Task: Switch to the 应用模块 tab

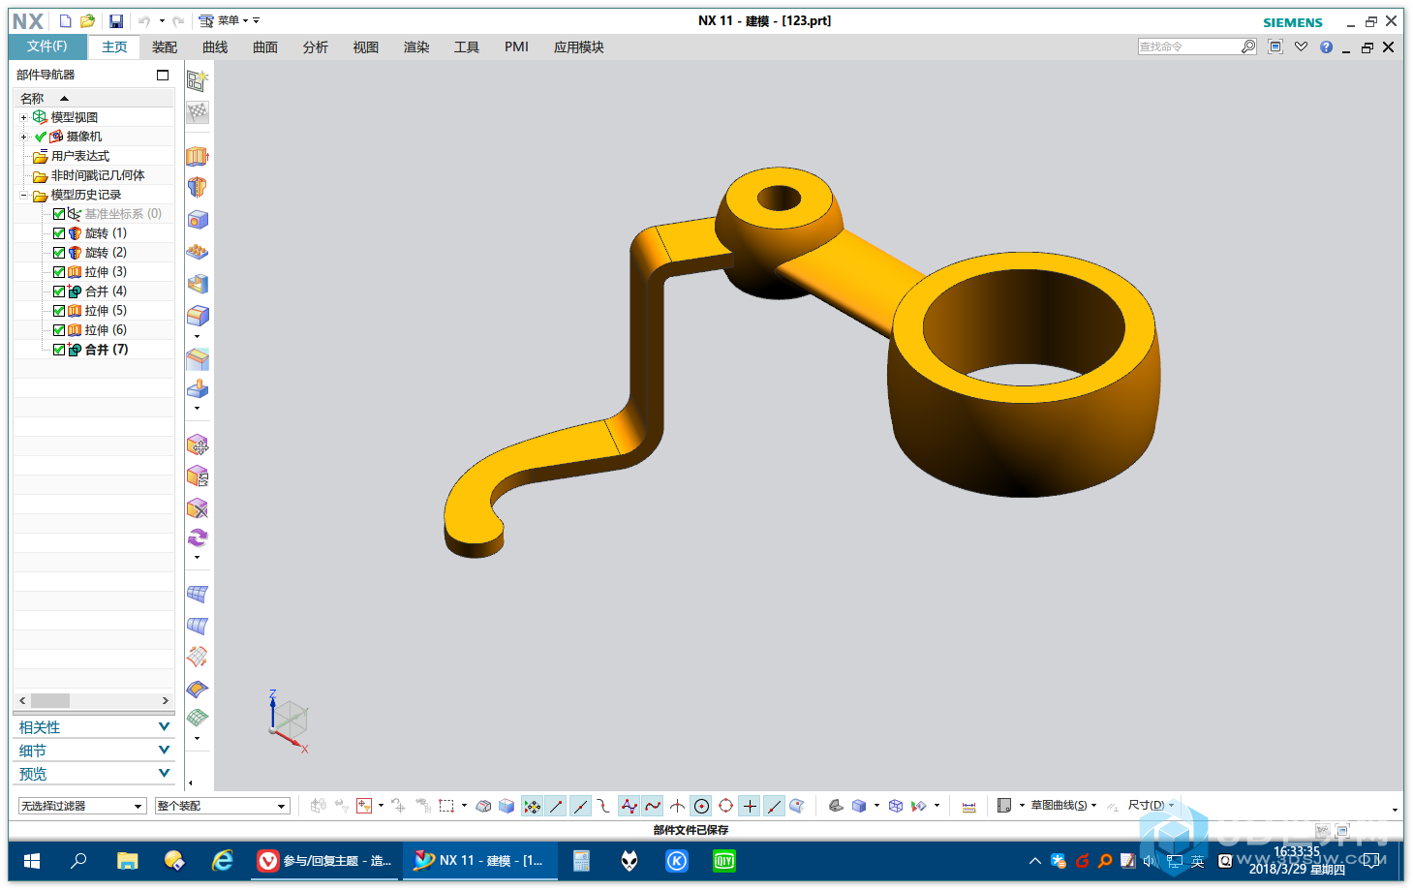Action: (579, 47)
